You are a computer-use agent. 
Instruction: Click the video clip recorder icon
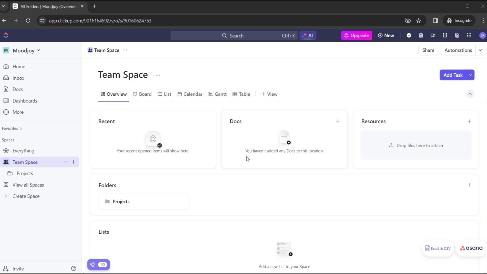click(433, 36)
